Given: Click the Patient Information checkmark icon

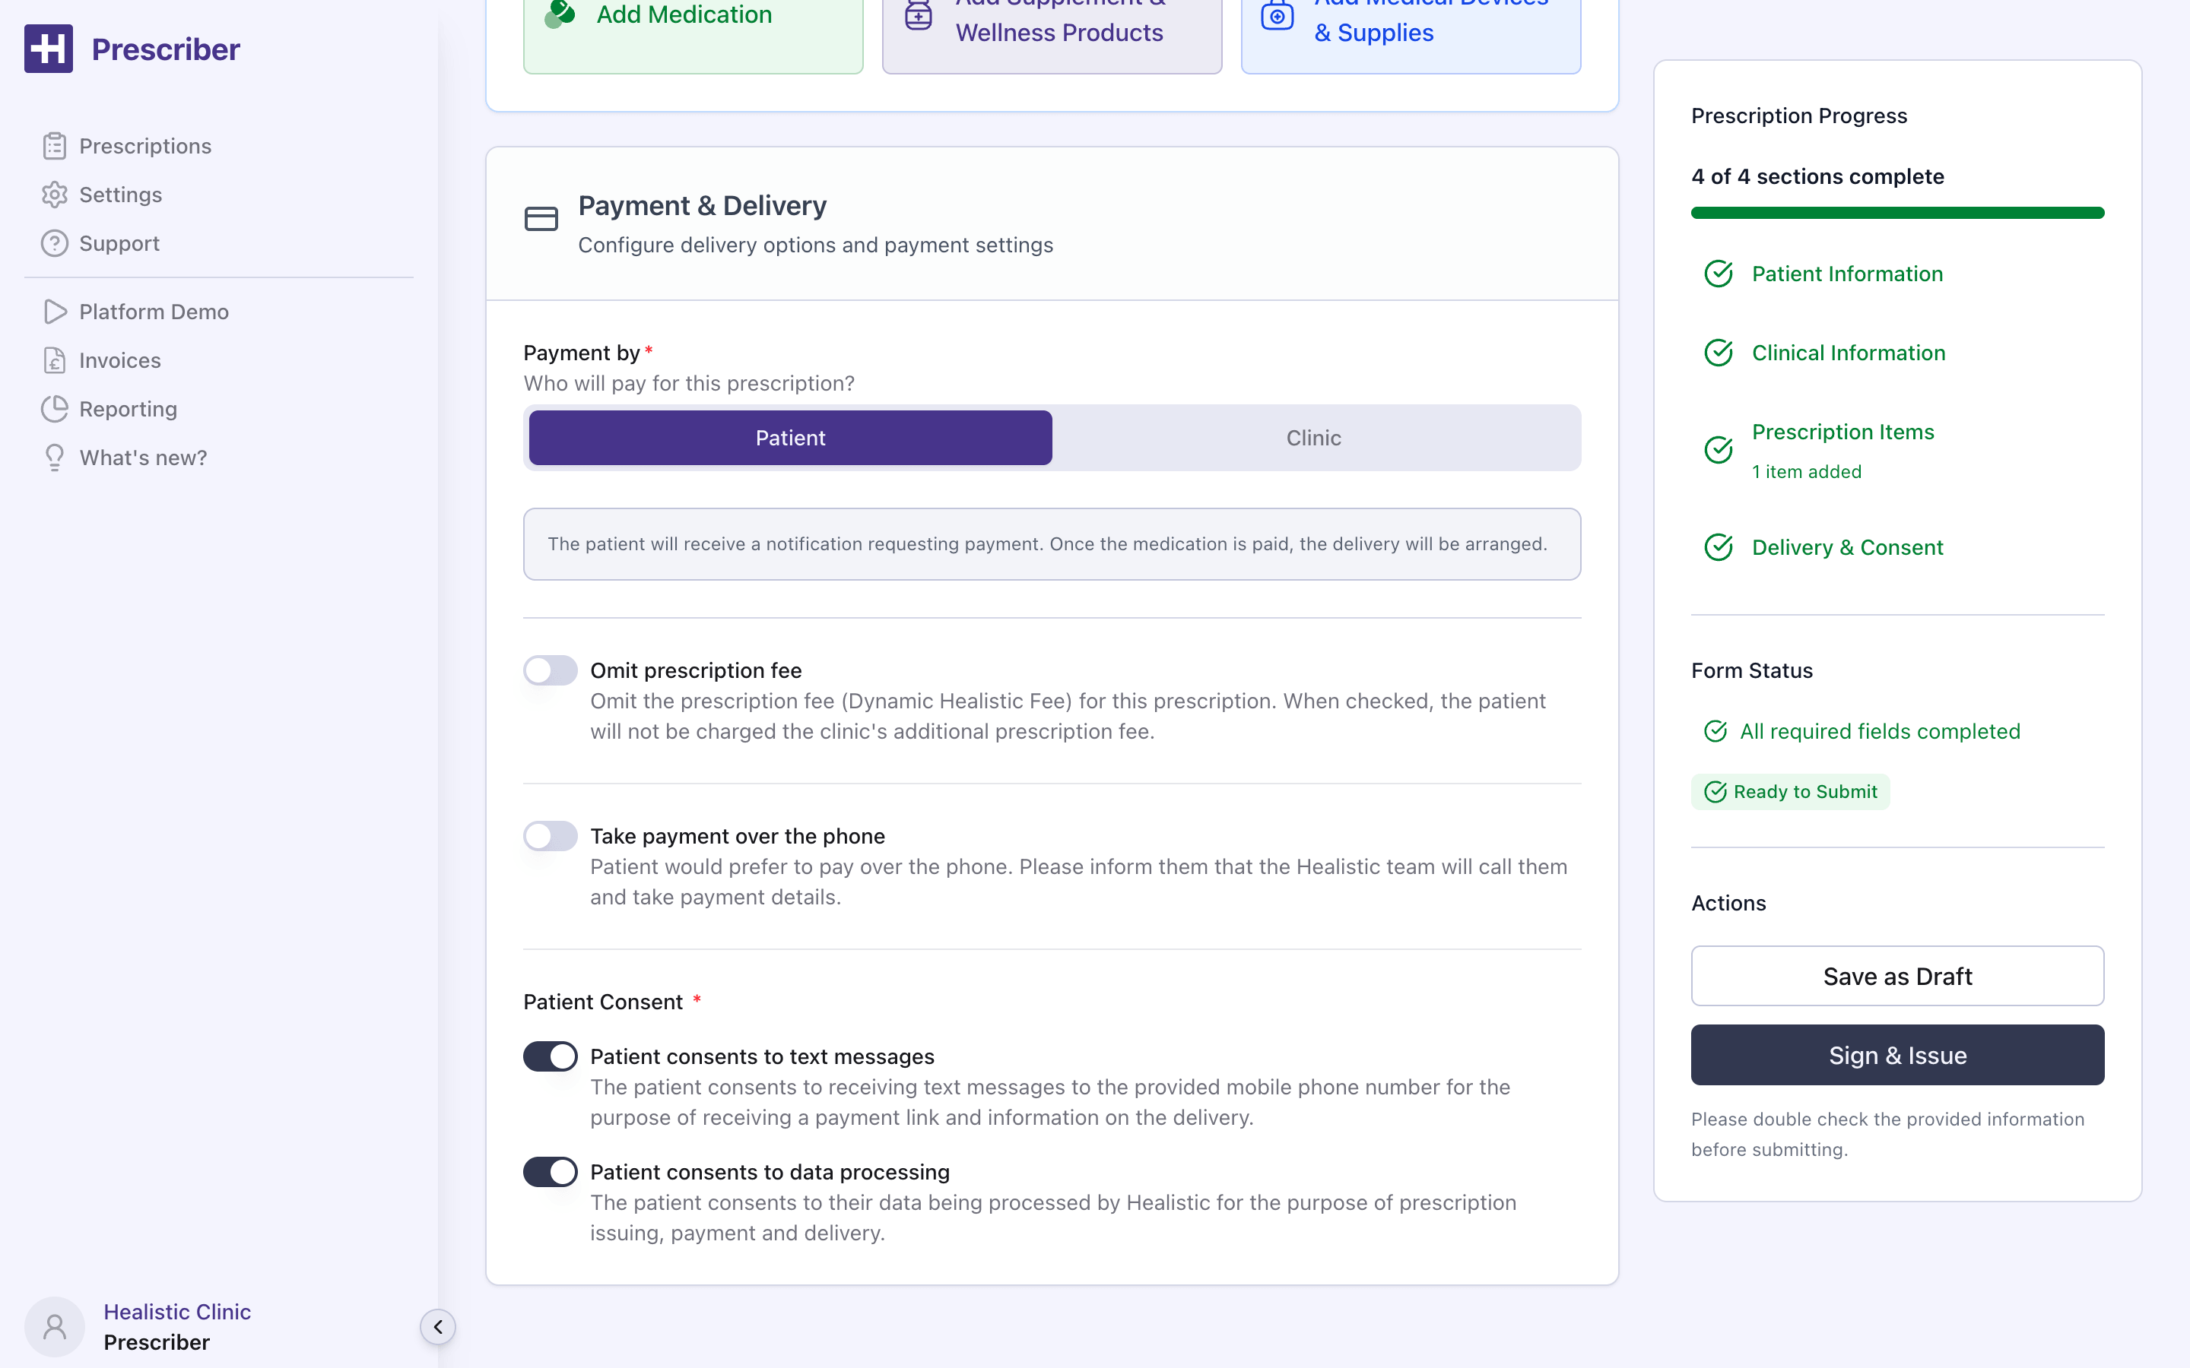Looking at the screenshot, I should [1719, 274].
